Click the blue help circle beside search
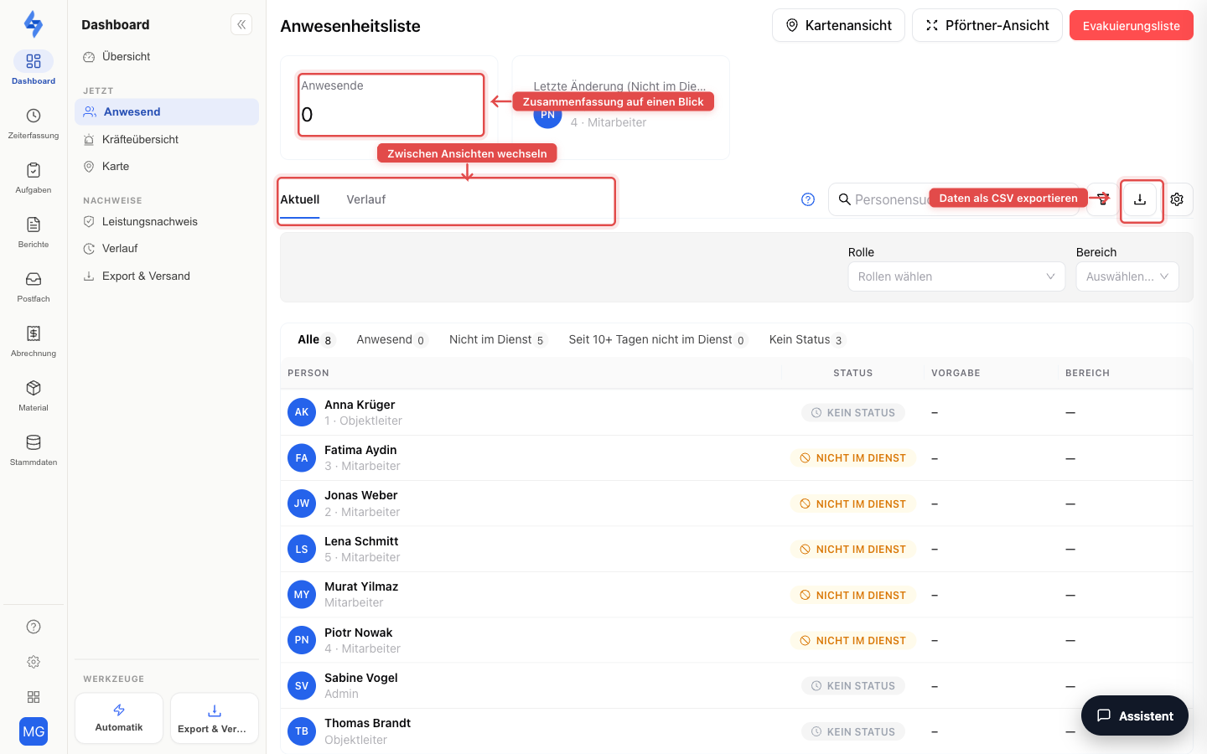The image size is (1207, 754). pos(808,199)
